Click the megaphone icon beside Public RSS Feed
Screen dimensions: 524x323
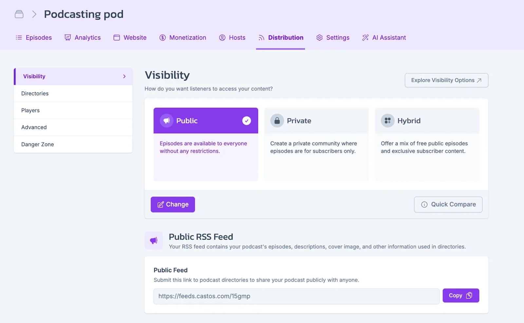[153, 240]
